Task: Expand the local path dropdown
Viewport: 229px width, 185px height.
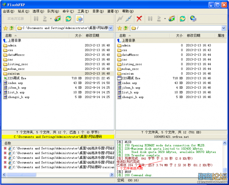Action: click(111, 28)
